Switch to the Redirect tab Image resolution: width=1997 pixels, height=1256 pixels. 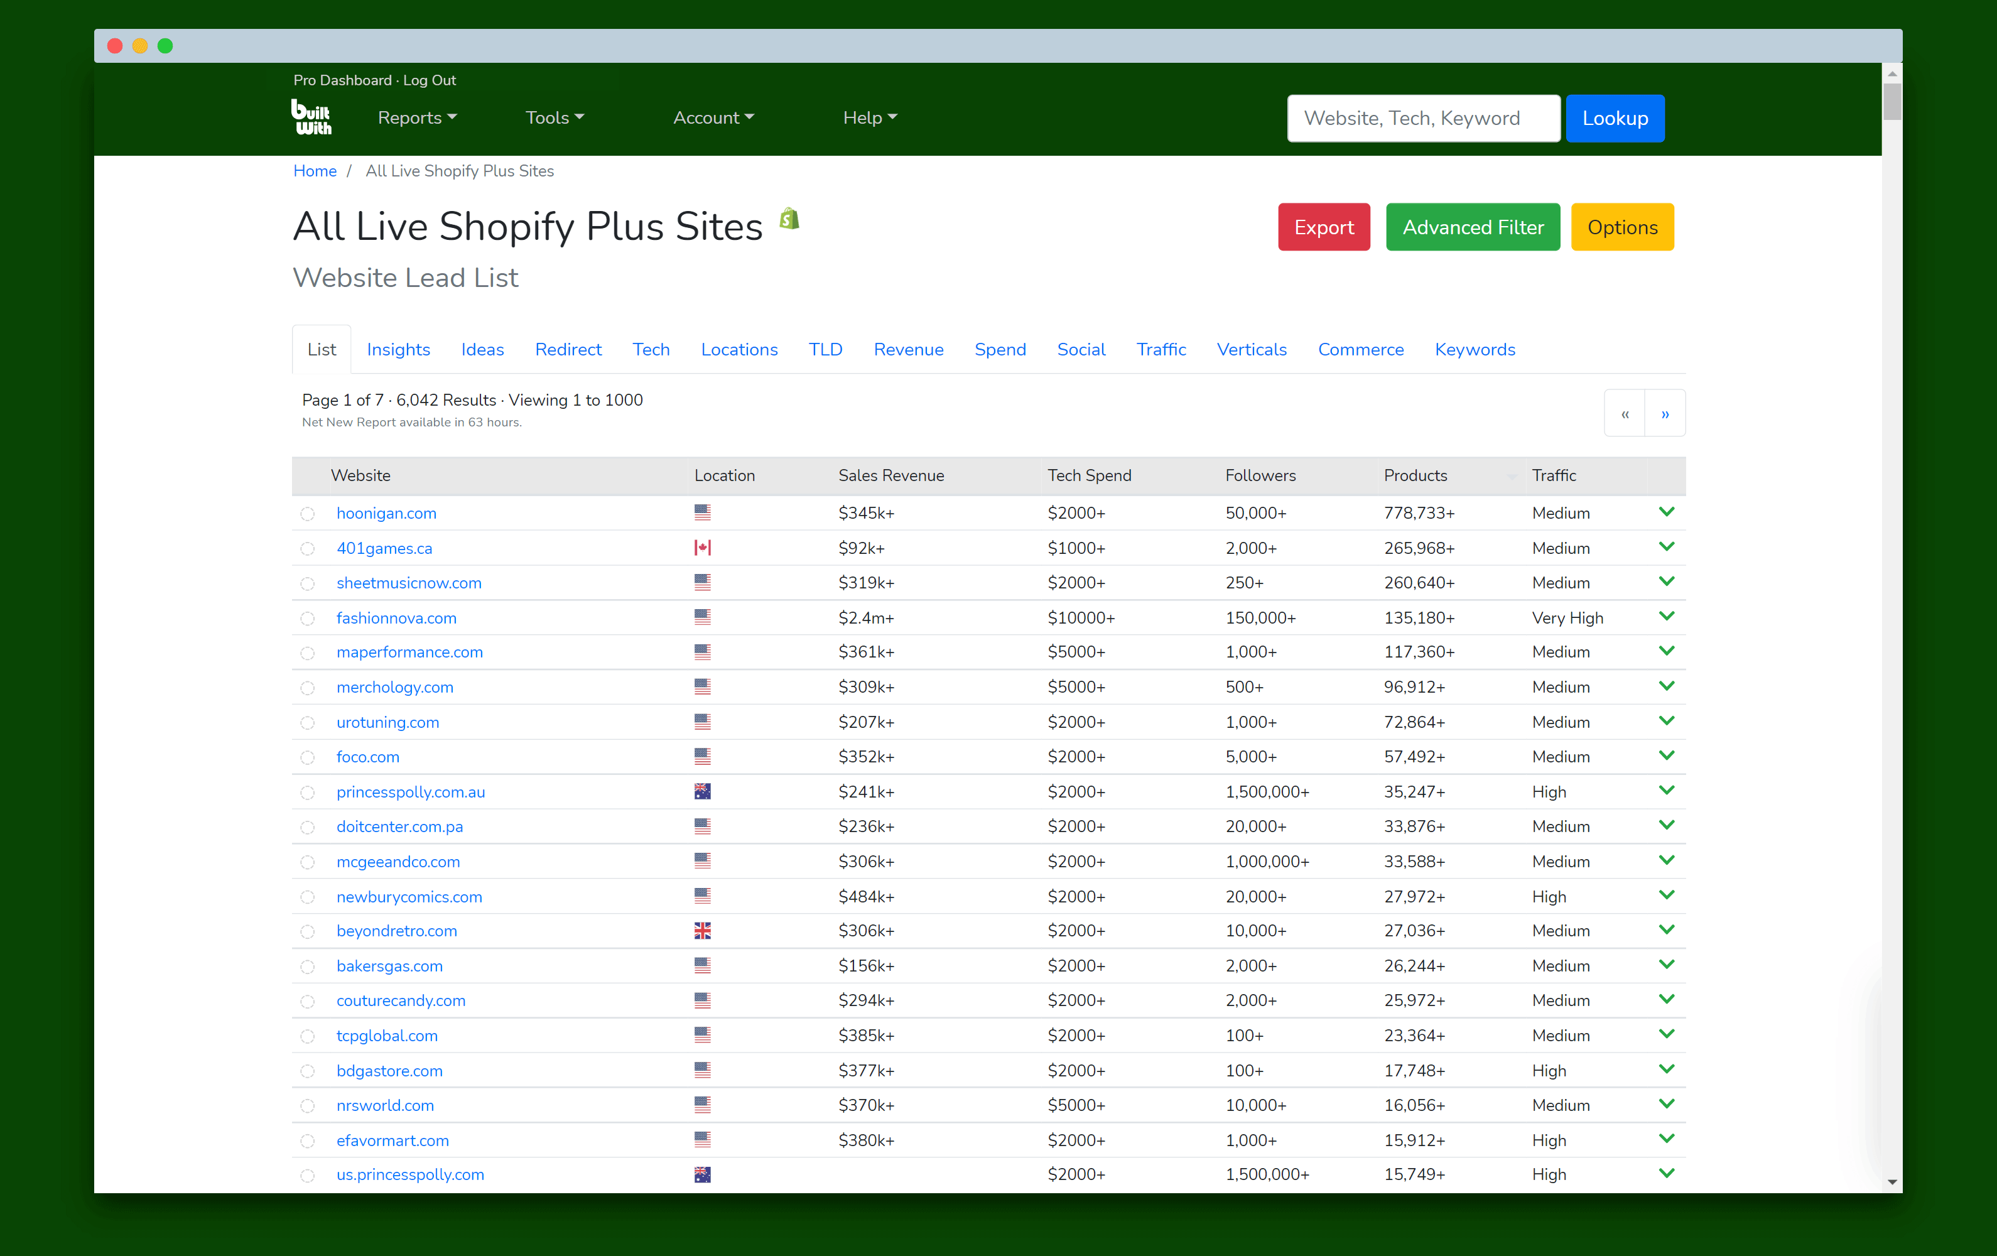tap(568, 349)
